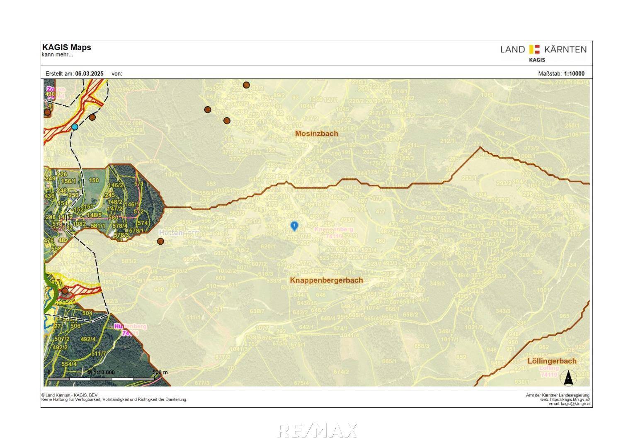
Task: Click the kagis@ktn.gv.at email address
Action: (x=576, y=404)
